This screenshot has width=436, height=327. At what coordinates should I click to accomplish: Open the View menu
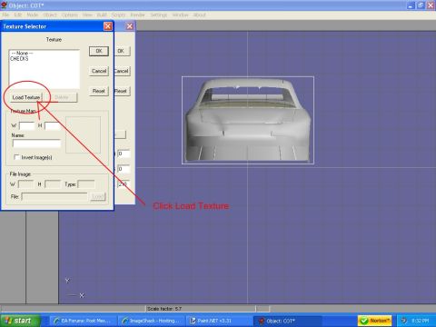click(87, 15)
